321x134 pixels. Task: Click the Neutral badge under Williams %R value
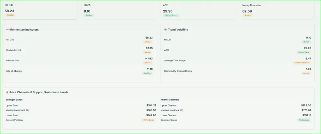(148, 63)
